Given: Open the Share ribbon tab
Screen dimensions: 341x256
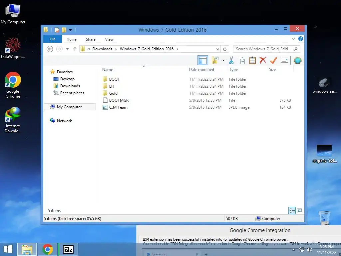Looking at the screenshot, I should pyautogui.click(x=91, y=39).
